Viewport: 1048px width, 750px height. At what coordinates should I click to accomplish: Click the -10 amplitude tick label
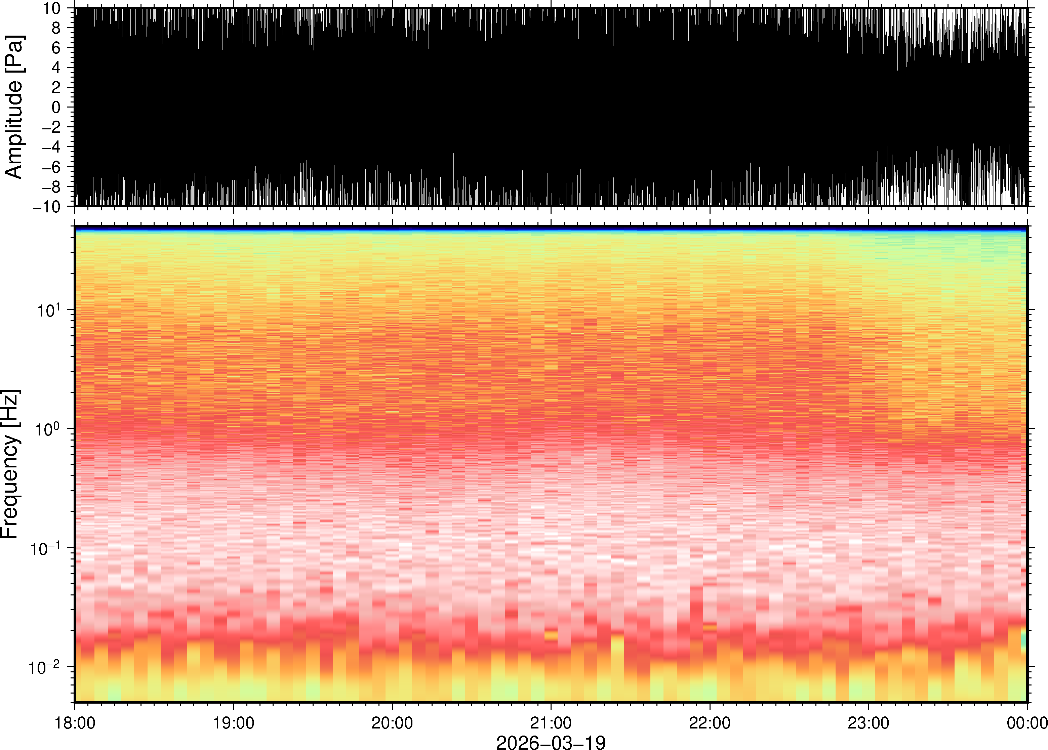click(47, 206)
